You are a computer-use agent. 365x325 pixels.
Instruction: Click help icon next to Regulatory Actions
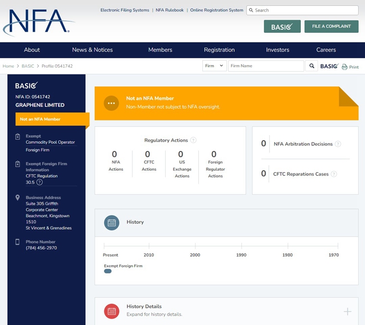[193, 140]
